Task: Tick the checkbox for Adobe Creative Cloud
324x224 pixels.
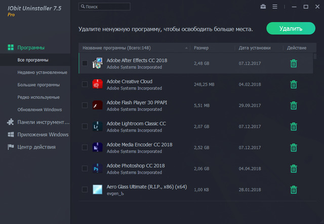Action: (85, 84)
